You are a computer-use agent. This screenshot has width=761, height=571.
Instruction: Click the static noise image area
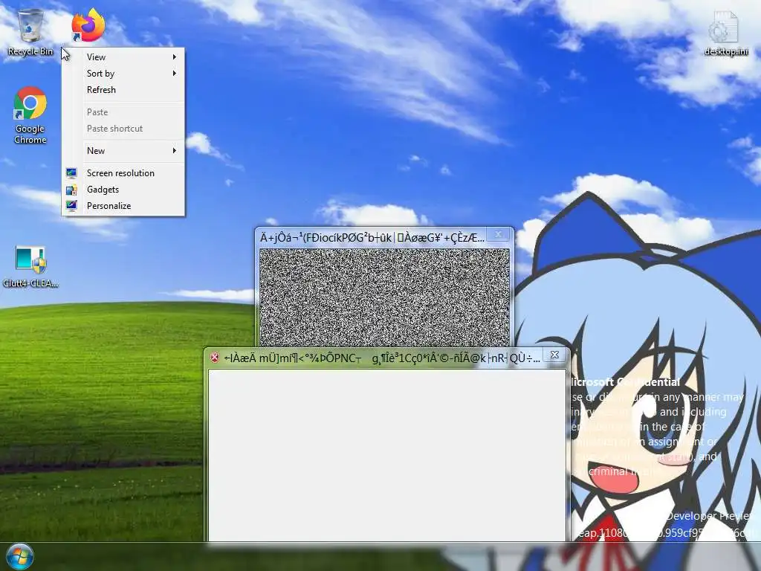pyautogui.click(x=384, y=297)
